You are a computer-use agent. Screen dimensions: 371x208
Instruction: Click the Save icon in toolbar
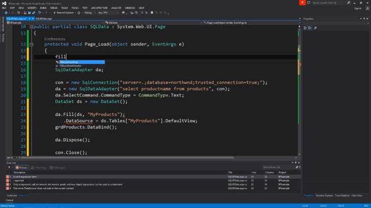(29, 13)
